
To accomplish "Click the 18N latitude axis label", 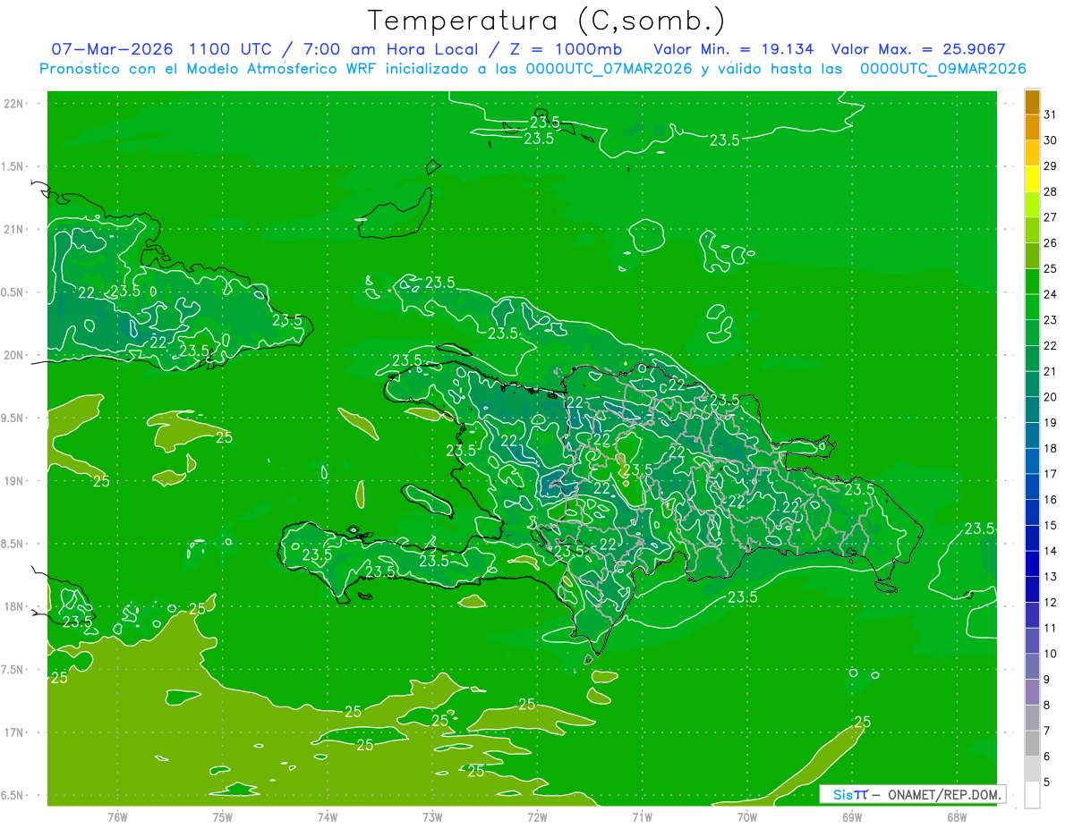I will [15, 606].
